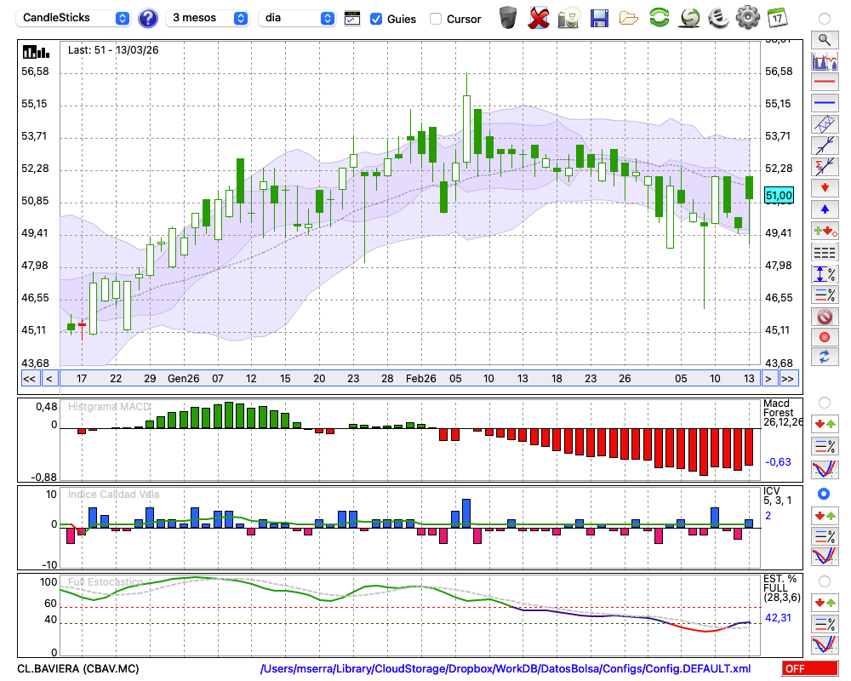Click the cyan 51,00 price marker

tap(779, 196)
